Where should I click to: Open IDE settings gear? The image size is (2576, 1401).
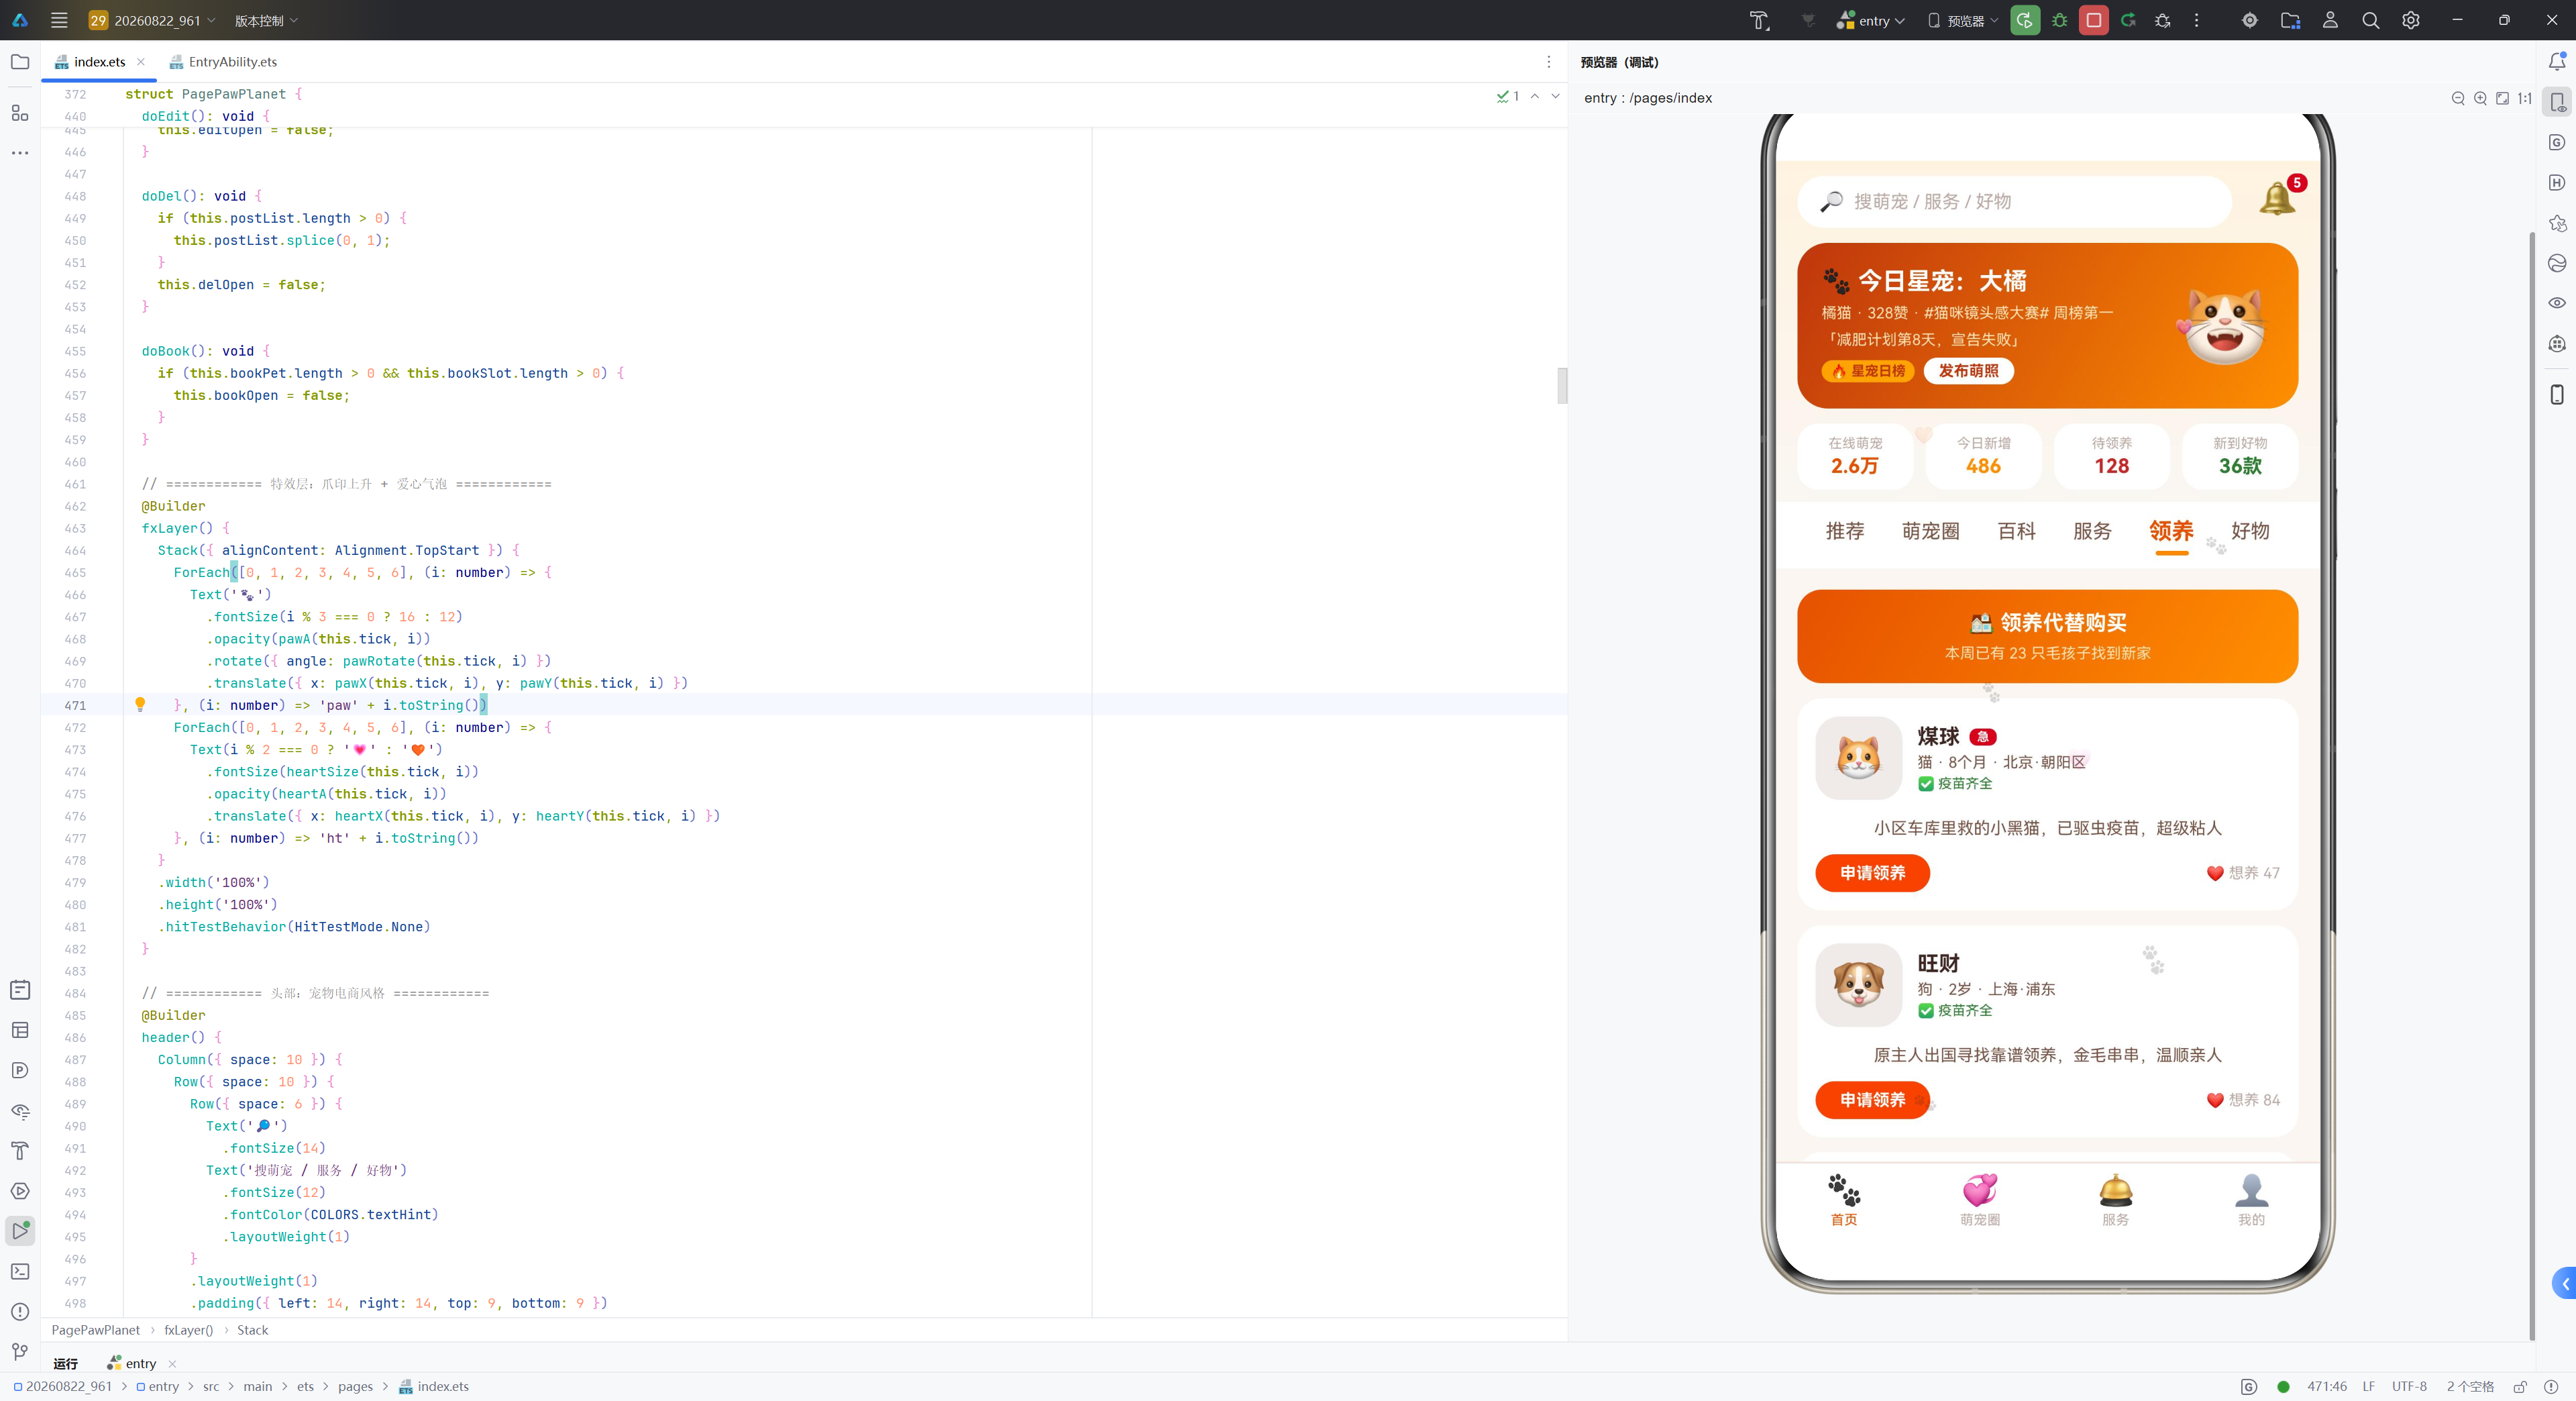tap(2411, 20)
